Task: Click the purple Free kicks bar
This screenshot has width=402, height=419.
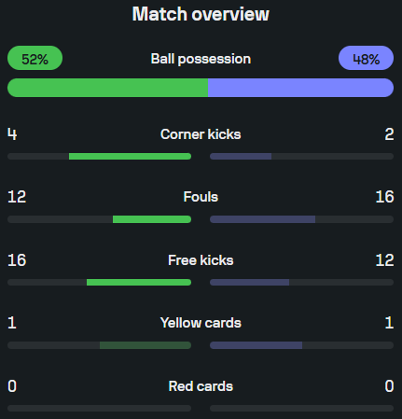Action: pos(249,282)
